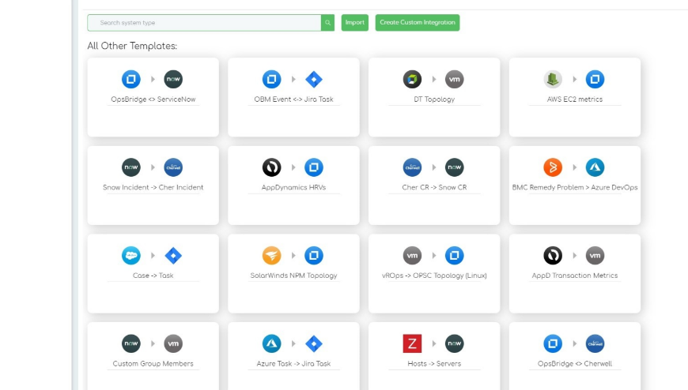Image resolution: width=688 pixels, height=390 pixels.
Task: Click Cherwell icon in Cher CR -> Snow CR card
Action: (x=413, y=167)
